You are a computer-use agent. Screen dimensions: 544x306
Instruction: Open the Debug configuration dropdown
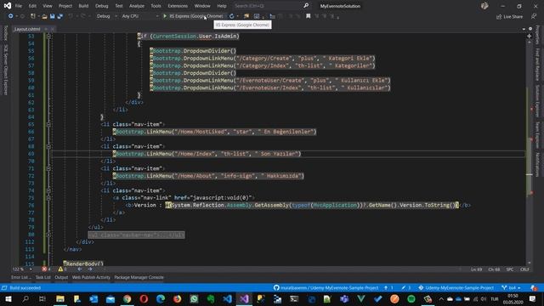coord(106,16)
